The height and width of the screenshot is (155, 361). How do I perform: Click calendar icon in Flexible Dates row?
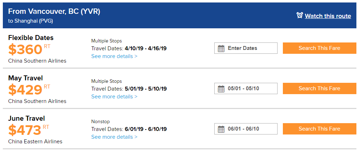tap(221, 48)
